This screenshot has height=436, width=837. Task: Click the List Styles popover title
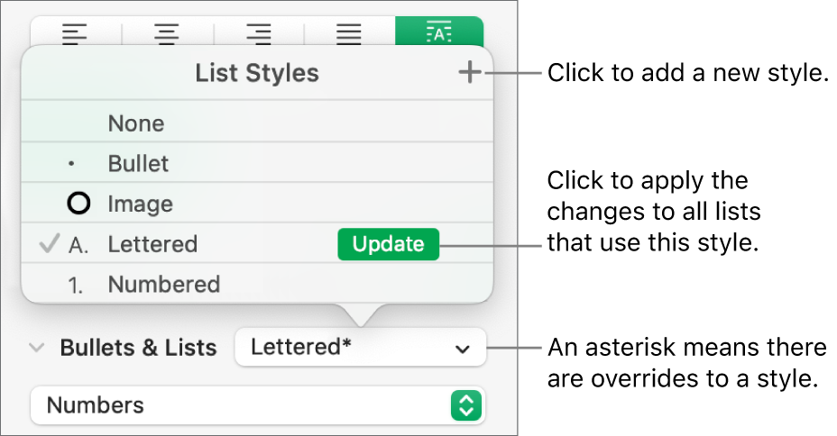[x=257, y=73]
